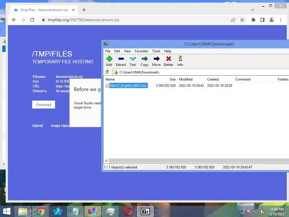This screenshot has height=217, width=289.
Task: Select the /tmp/files browser tab
Action: click(44, 10)
